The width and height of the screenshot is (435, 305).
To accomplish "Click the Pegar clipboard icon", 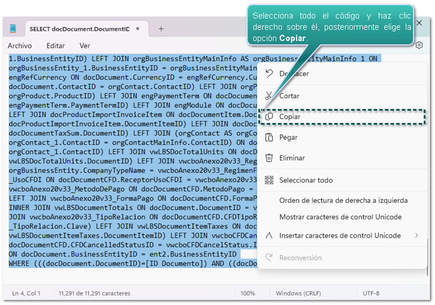I will [269, 137].
